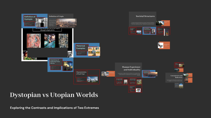Open the blue slide under Societal Structures

(x=149, y=31)
